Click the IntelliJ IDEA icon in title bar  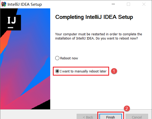[x=4, y=4]
